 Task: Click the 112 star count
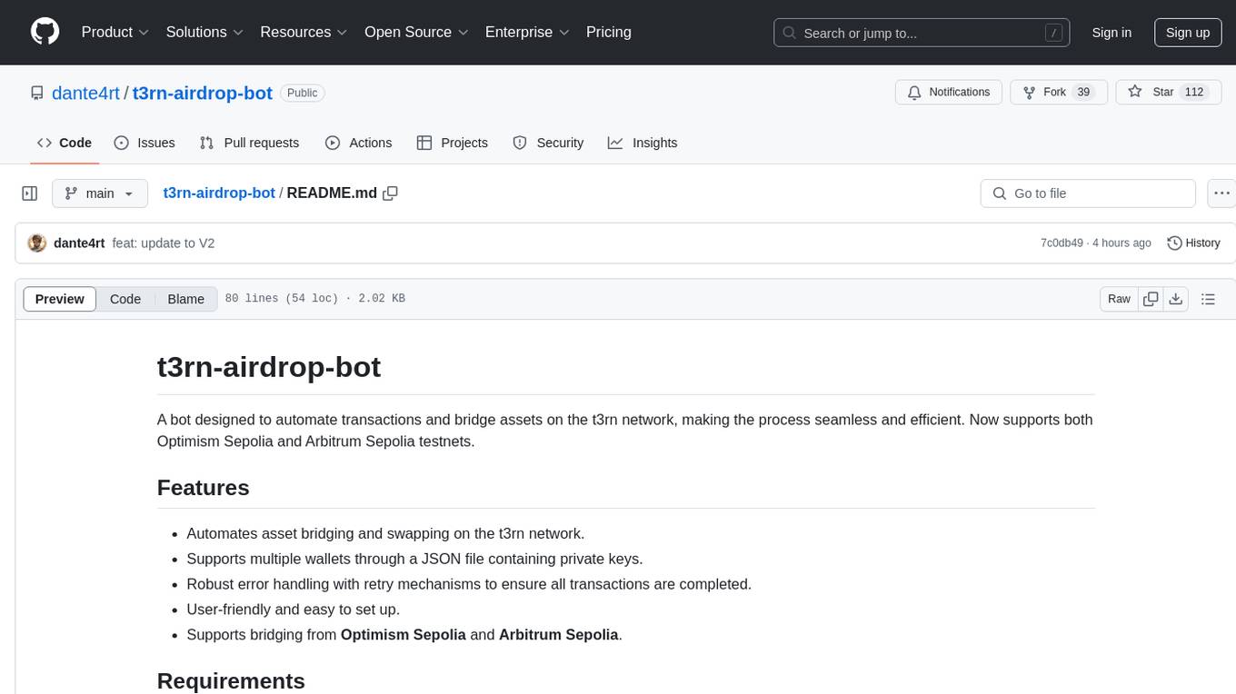tap(1193, 93)
